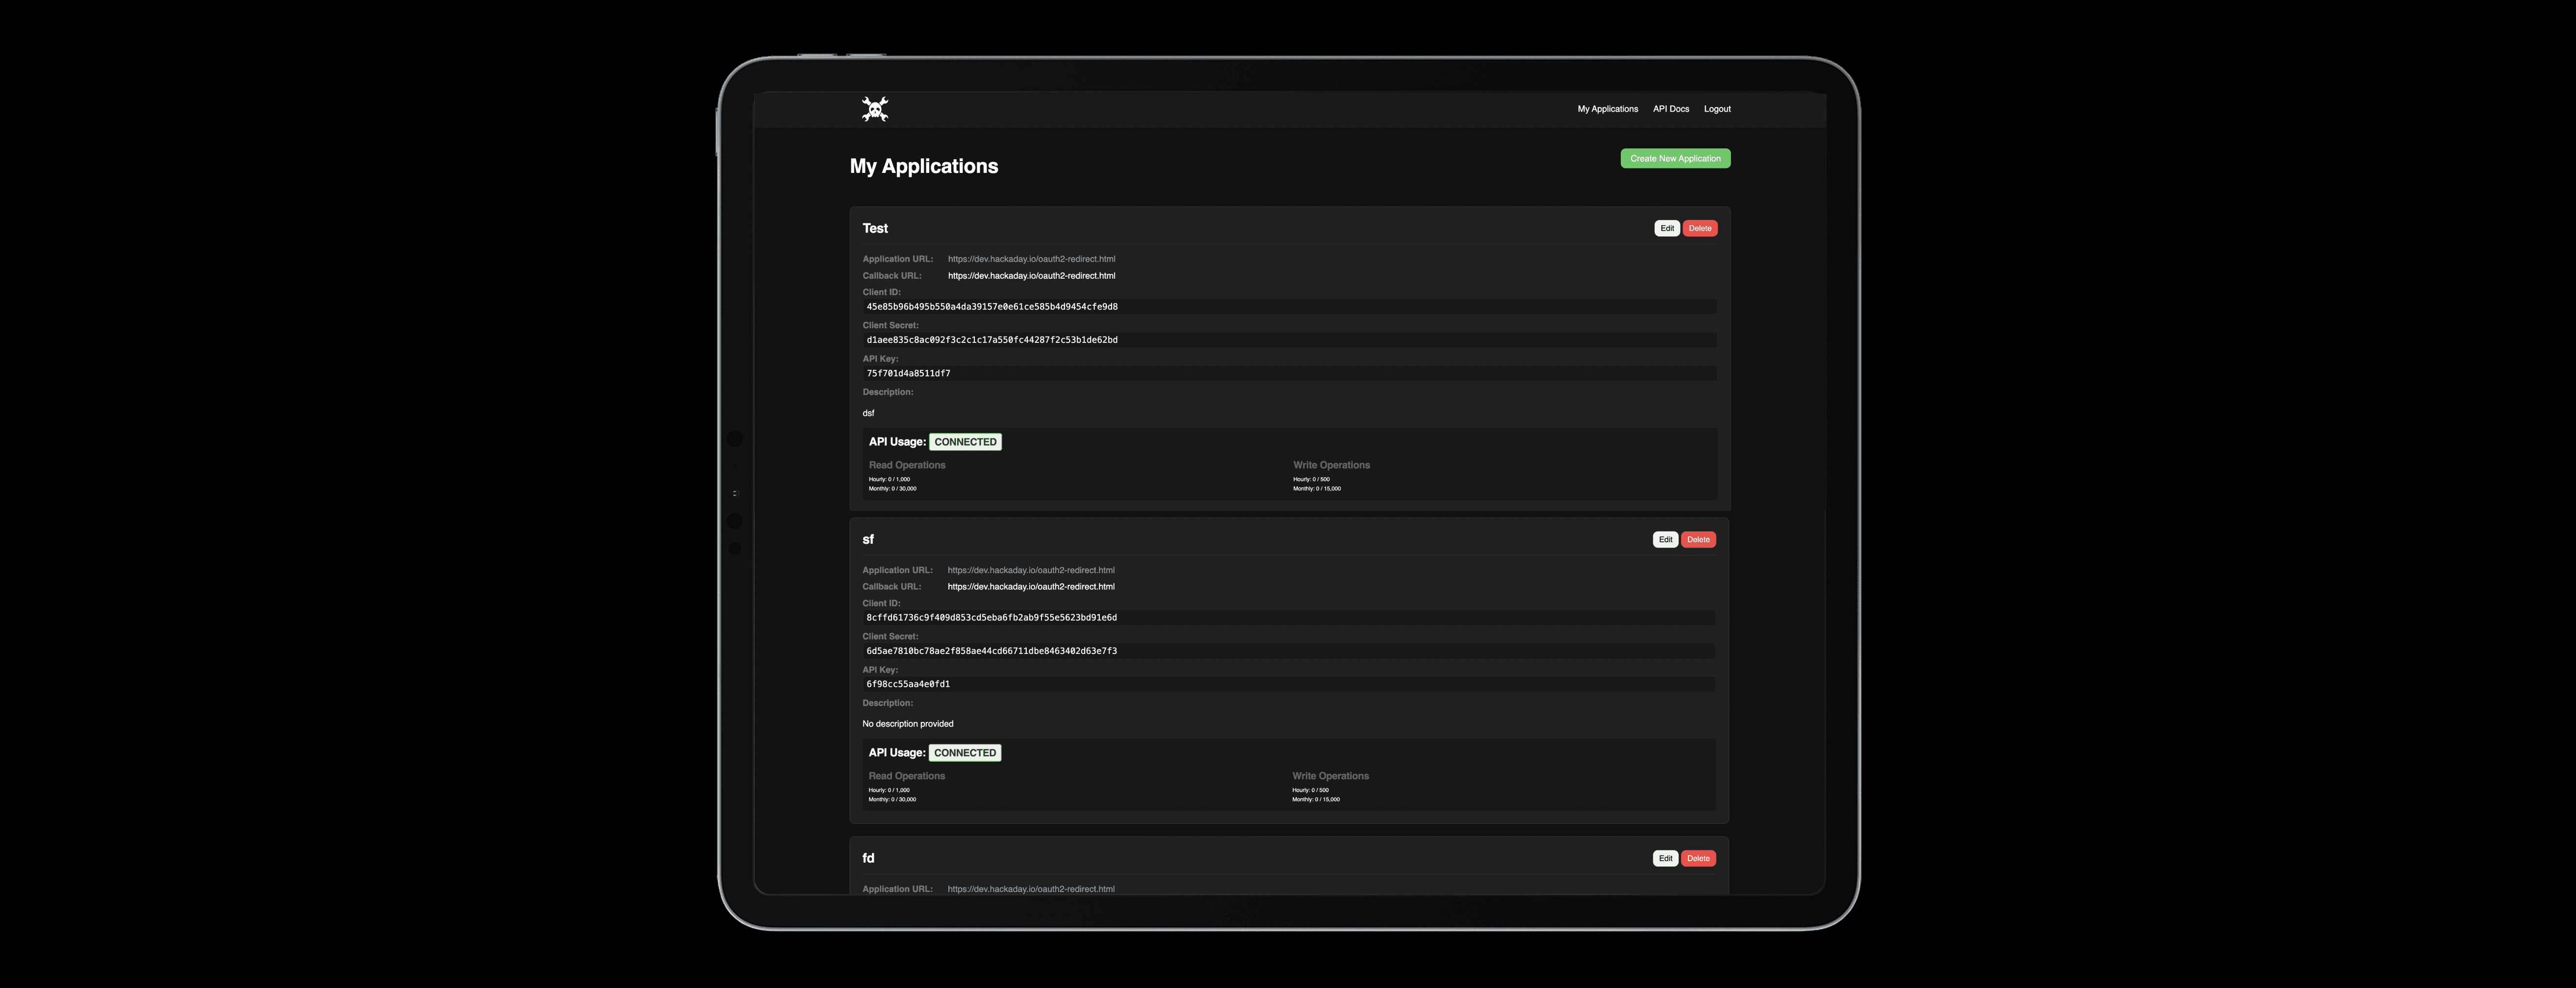Delete the sf application

(x=1698, y=539)
